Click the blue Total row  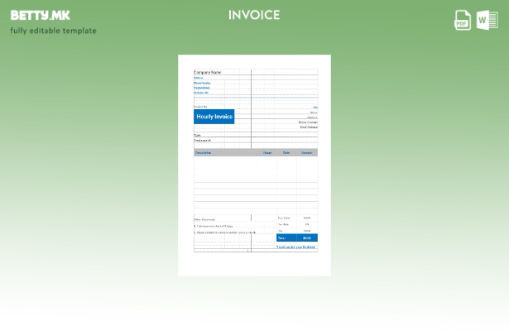pos(296,237)
